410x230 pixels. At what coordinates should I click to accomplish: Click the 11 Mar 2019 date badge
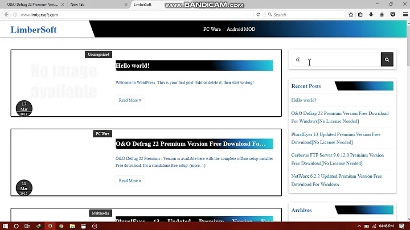[24, 188]
